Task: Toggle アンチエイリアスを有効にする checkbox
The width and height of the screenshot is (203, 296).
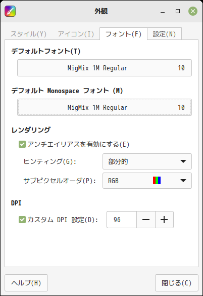Action: click(22, 144)
